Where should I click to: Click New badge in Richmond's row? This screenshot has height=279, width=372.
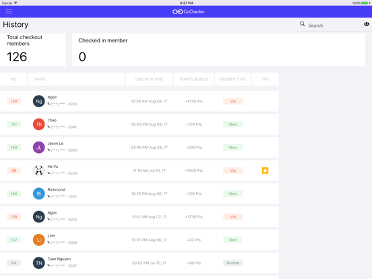pos(232,193)
